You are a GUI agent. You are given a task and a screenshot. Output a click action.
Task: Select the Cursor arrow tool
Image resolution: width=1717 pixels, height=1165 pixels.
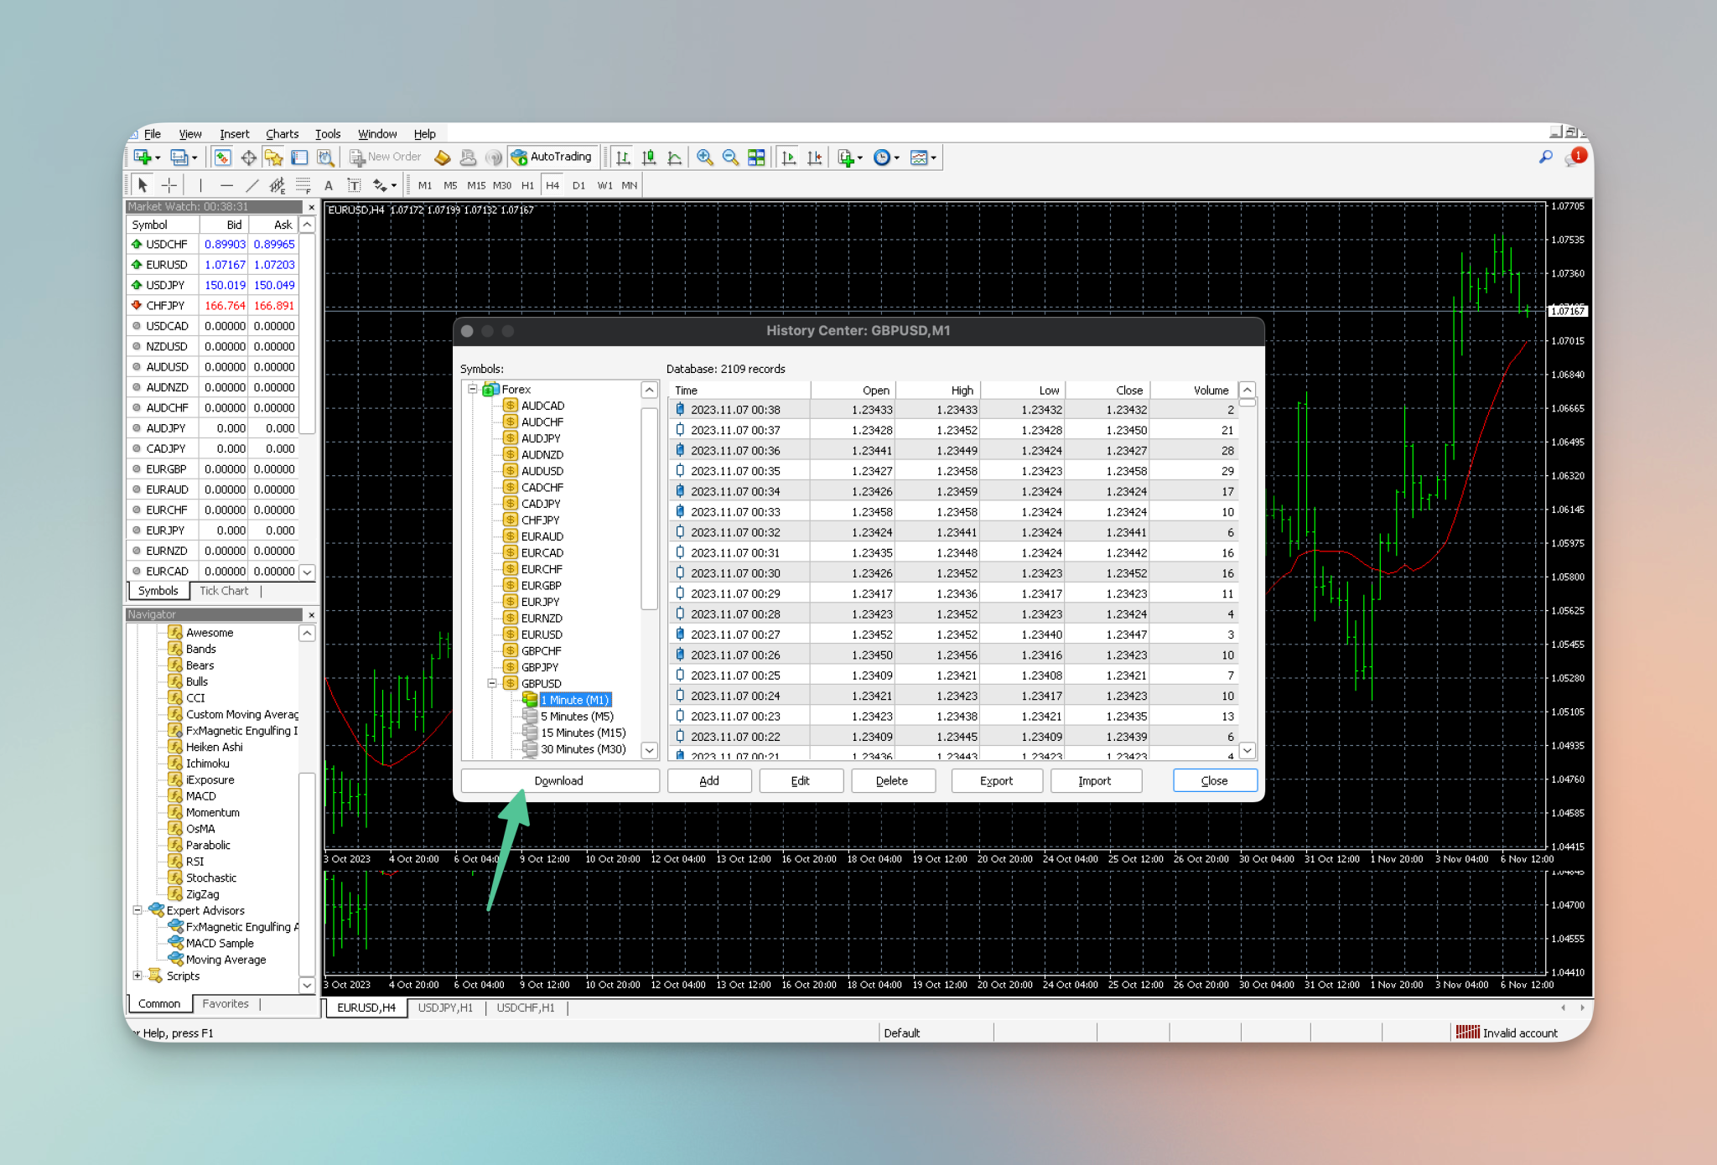click(x=143, y=185)
